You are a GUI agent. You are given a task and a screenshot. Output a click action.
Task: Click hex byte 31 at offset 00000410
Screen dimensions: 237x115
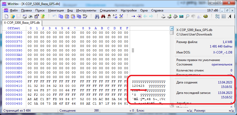pyautogui.click(x=29, y=86)
